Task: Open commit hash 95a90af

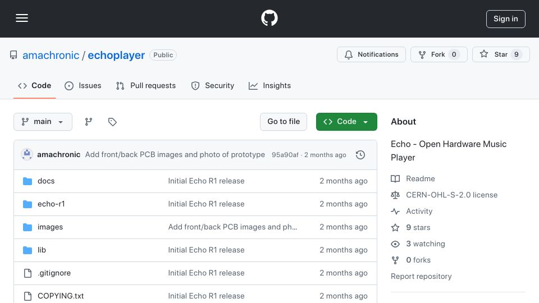Action: coord(285,155)
